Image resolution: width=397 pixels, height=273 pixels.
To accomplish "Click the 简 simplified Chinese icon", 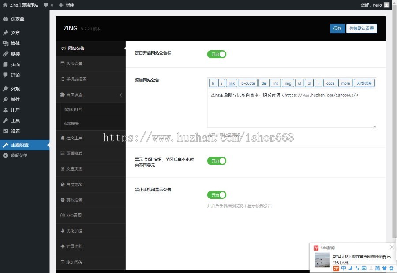I will (x=378, y=268).
